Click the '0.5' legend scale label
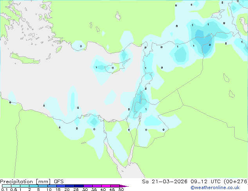248x191 pixels. tap(14, 189)
